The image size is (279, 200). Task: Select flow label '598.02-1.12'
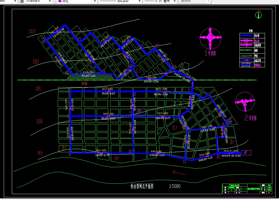(206, 159)
